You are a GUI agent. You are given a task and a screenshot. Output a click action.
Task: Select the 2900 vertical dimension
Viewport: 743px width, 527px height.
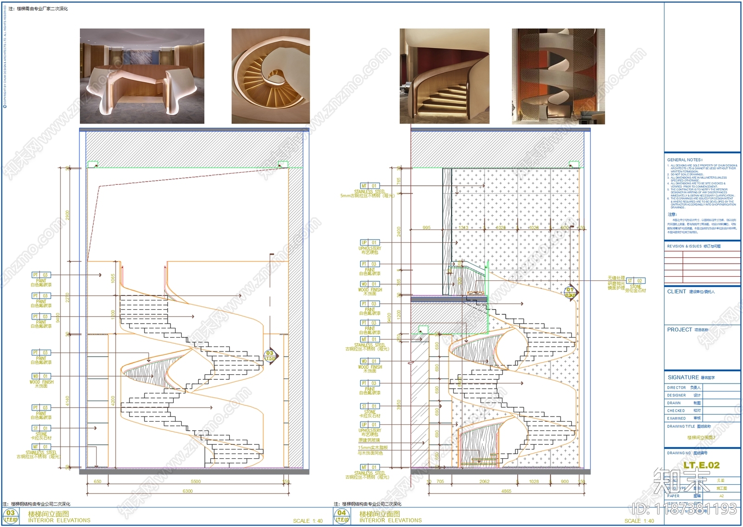coord(67,215)
